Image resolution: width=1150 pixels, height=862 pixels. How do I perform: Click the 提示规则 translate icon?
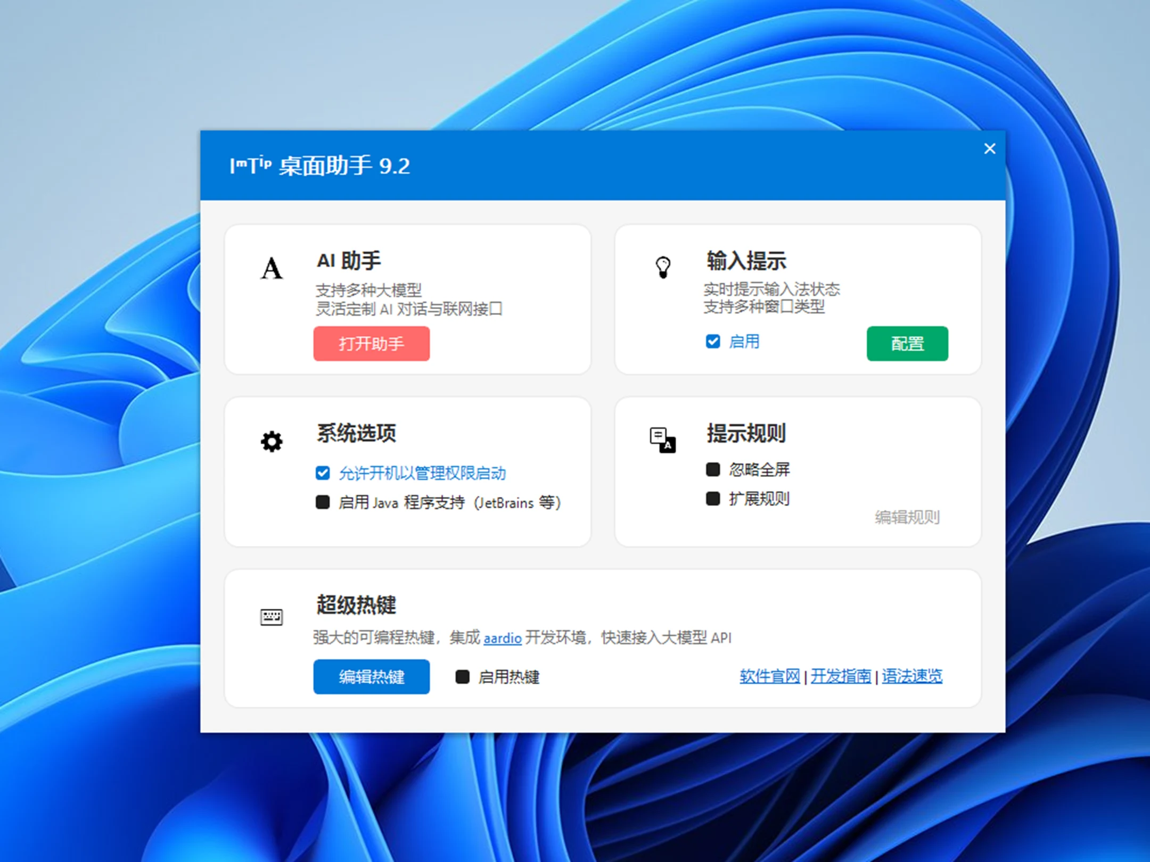pos(663,441)
